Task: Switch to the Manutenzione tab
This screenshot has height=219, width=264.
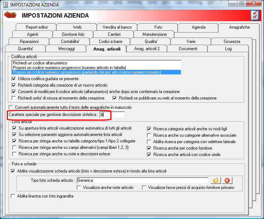Action: [154, 34]
